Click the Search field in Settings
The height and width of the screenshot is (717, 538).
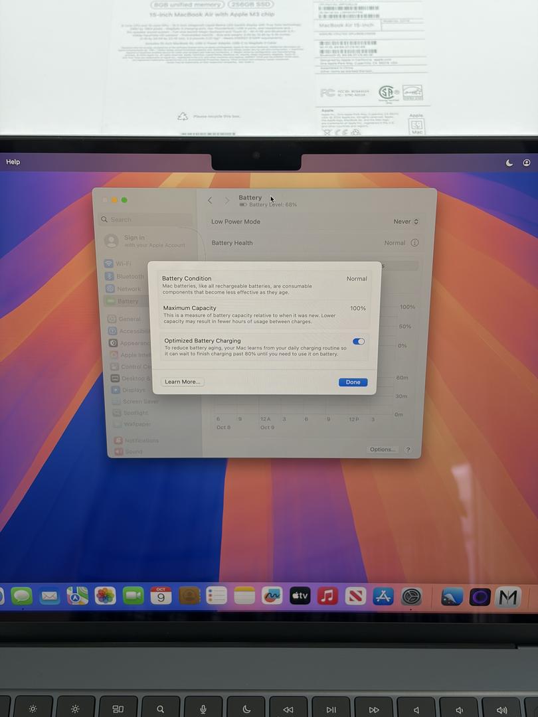click(x=146, y=220)
